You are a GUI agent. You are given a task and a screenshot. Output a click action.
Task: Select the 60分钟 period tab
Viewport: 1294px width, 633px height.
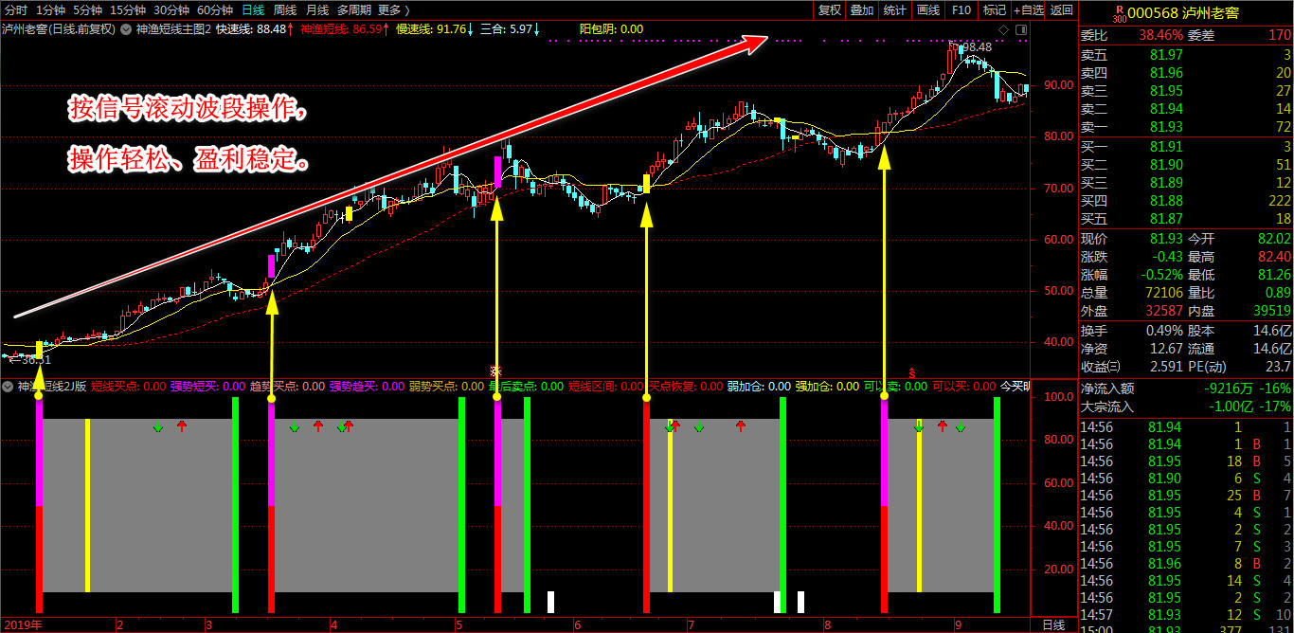click(x=214, y=9)
